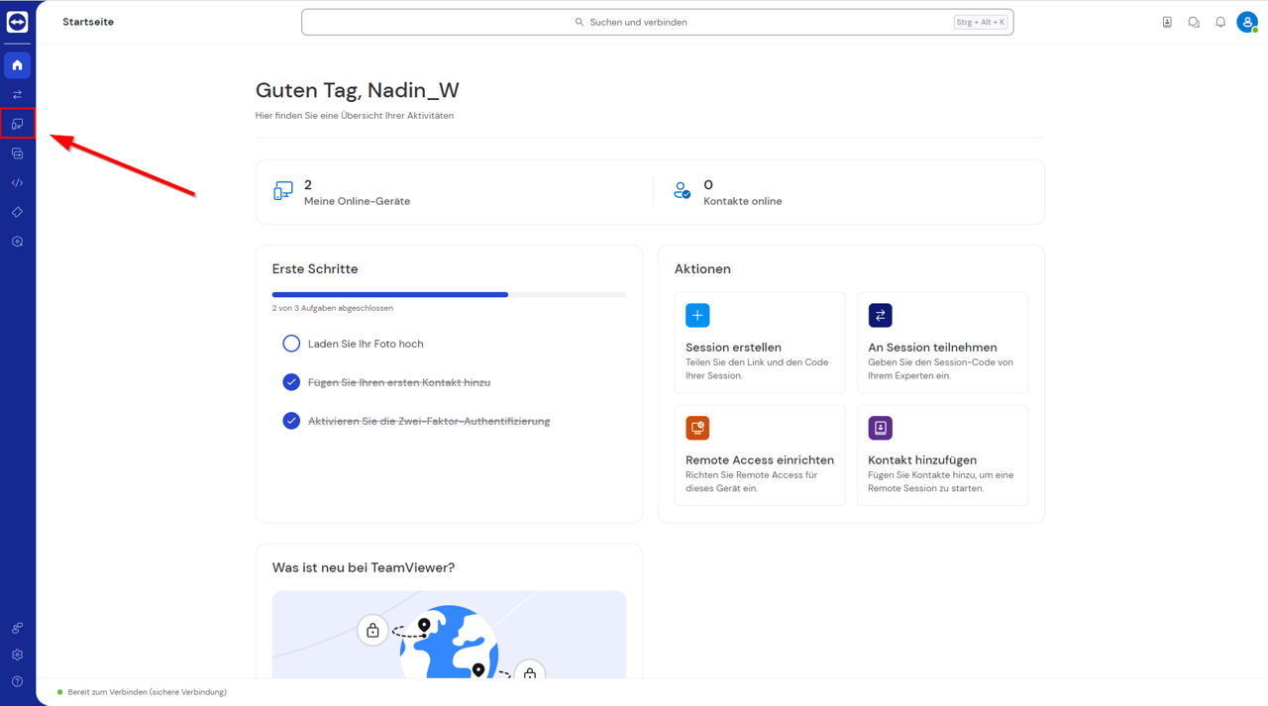Image resolution: width=1268 pixels, height=706 pixels.
Task: Click the "An Session teilnehmen" action card
Action: tap(942, 343)
